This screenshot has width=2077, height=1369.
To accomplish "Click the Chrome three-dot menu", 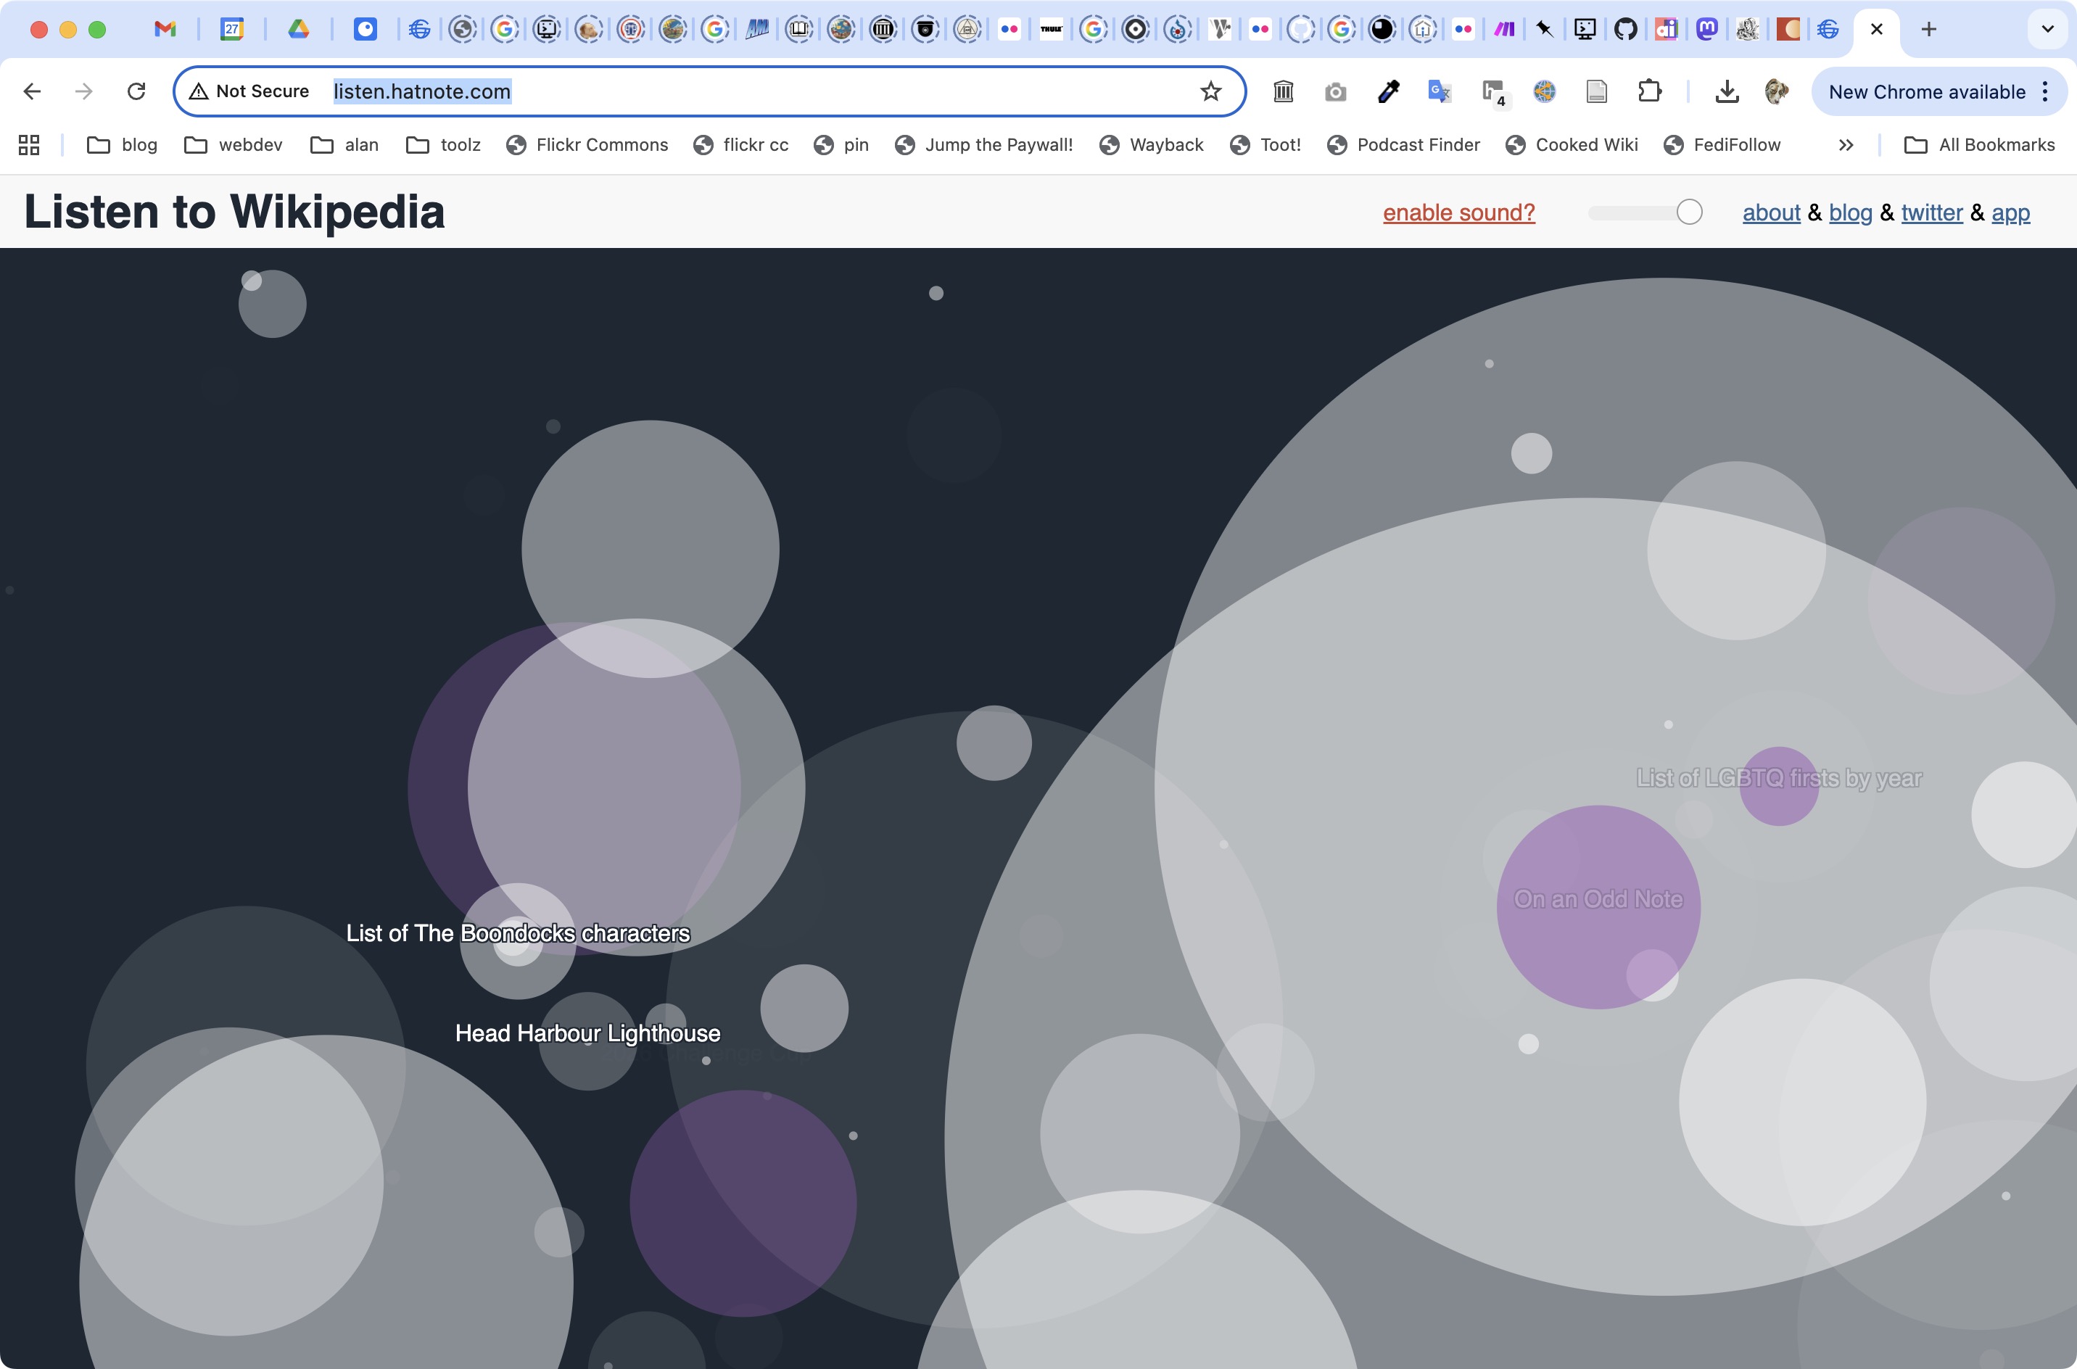I will pyautogui.click(x=2046, y=91).
